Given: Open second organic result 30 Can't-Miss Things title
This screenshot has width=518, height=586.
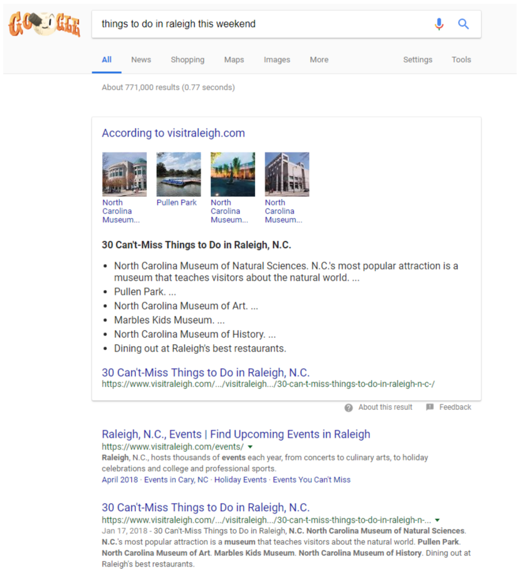Looking at the screenshot, I should (x=206, y=507).
